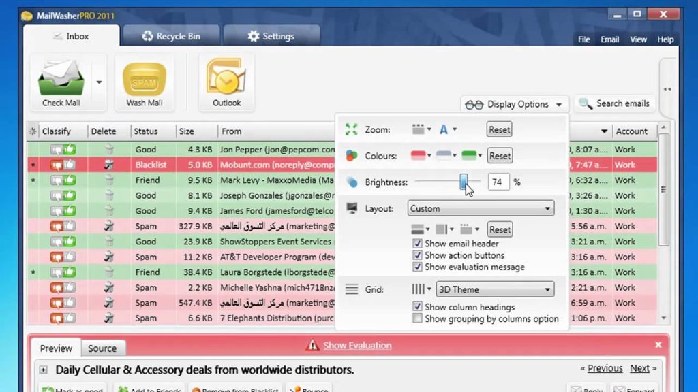The height and width of the screenshot is (392, 698).
Task: Click the thumbs-up icon for Jon Pepper email
Action: tap(69, 150)
